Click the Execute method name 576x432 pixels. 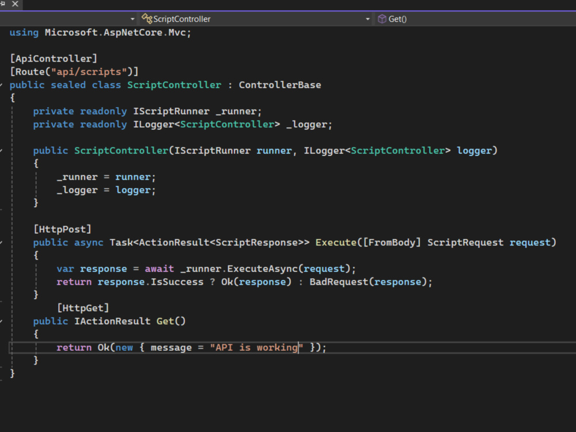point(336,242)
